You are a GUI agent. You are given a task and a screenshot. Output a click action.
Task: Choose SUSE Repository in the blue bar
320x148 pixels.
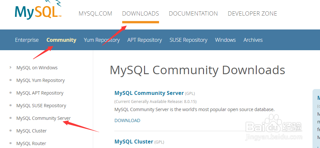coord(188,40)
